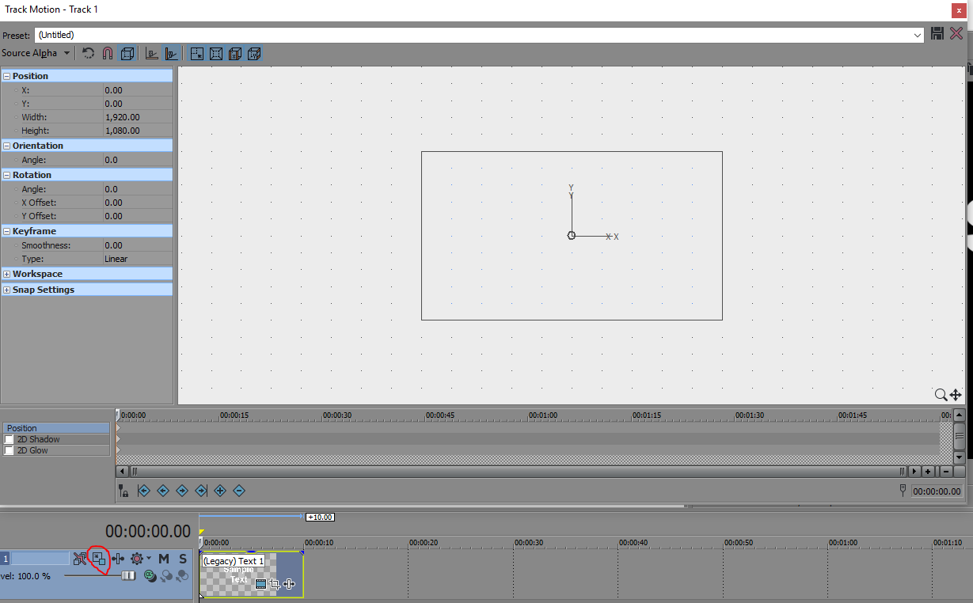Expand the Workspace section
973x603 pixels.
[x=6, y=274]
